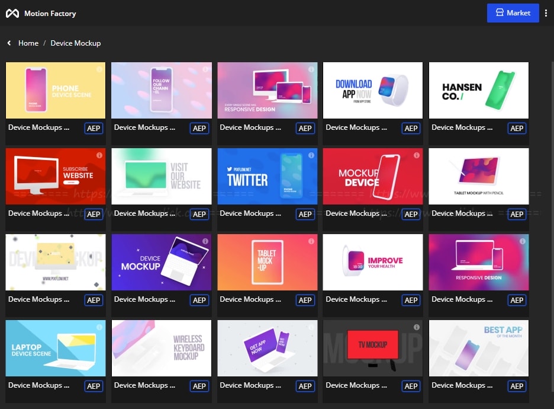This screenshot has width=554, height=409.
Task: Click info icon on TV Mockup thumbnail
Action: [416, 327]
